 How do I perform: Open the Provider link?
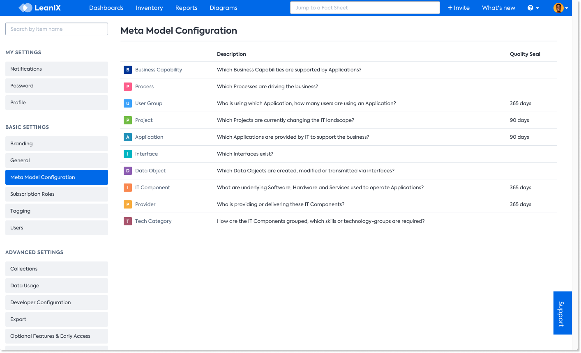pyautogui.click(x=145, y=204)
